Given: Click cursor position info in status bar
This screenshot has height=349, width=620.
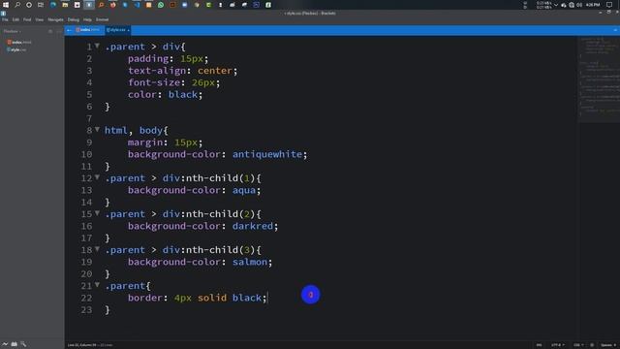Looking at the screenshot, I should (x=81, y=345).
